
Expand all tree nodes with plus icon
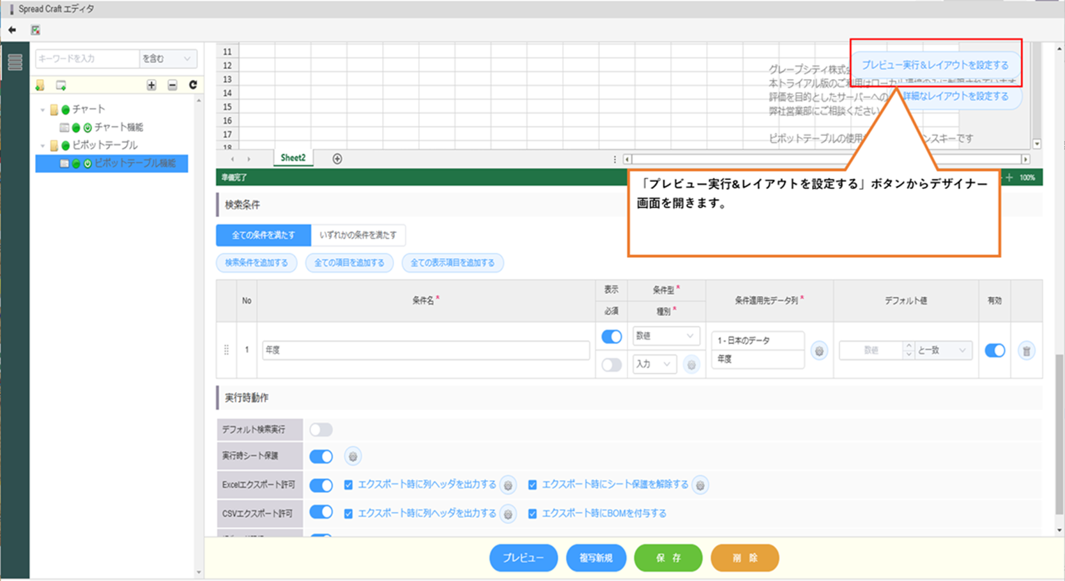151,85
